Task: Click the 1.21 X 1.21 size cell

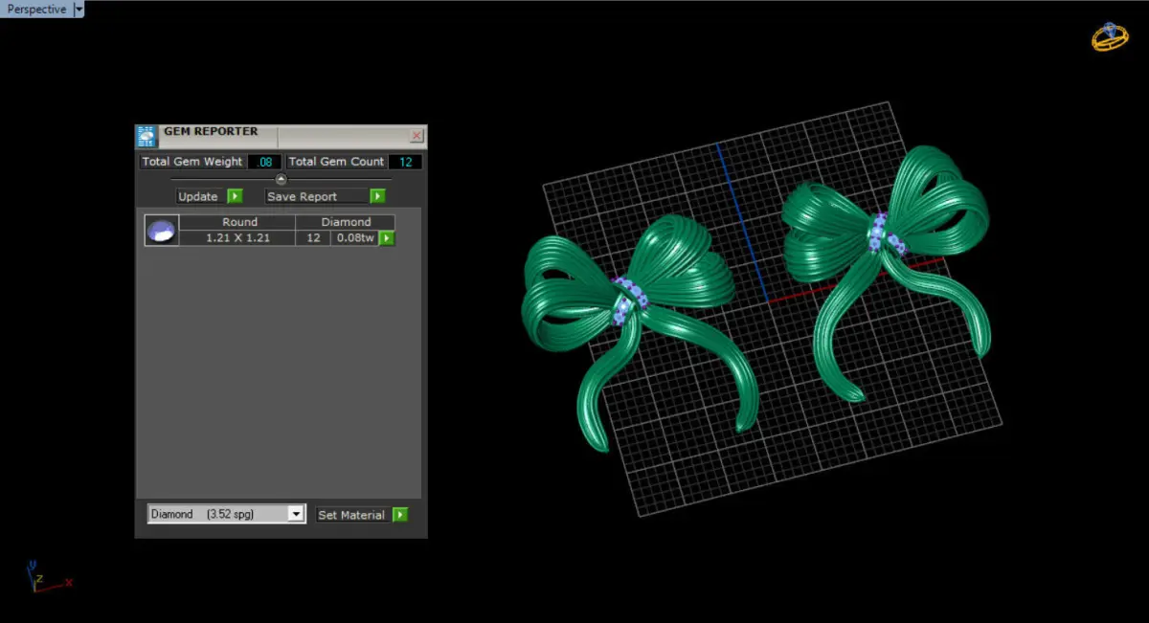Action: point(237,238)
